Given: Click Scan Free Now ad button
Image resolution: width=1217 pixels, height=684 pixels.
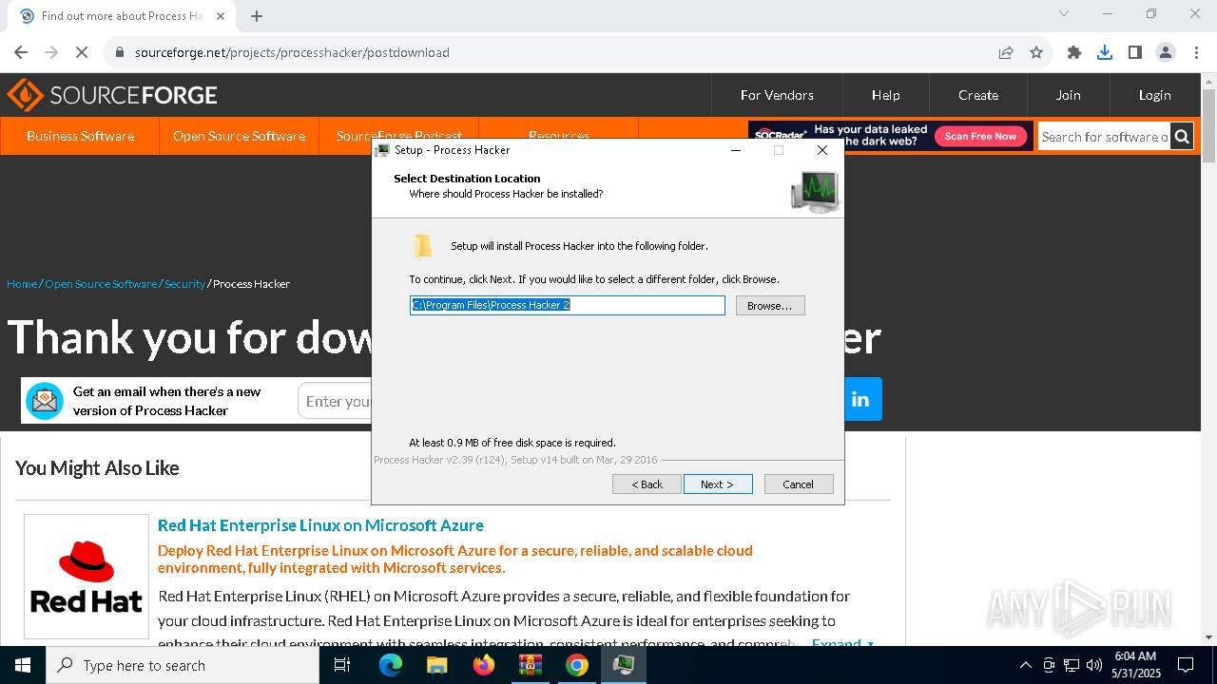Looking at the screenshot, I should click(x=981, y=136).
